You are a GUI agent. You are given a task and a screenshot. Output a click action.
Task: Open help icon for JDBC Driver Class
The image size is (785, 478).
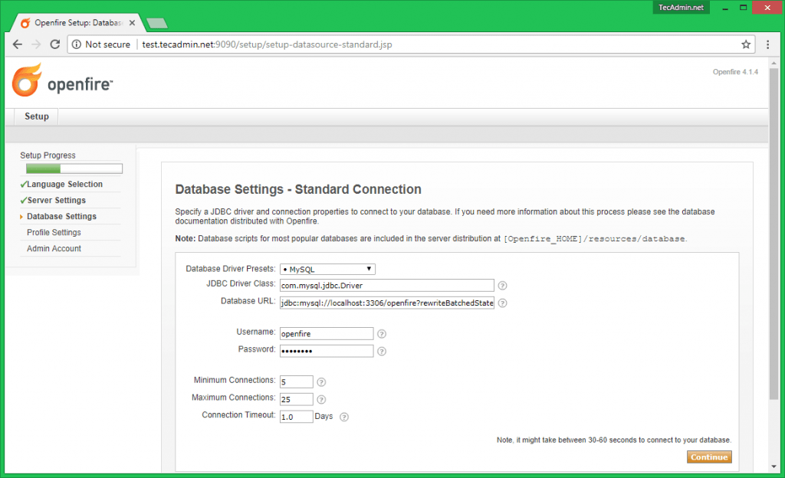click(503, 286)
